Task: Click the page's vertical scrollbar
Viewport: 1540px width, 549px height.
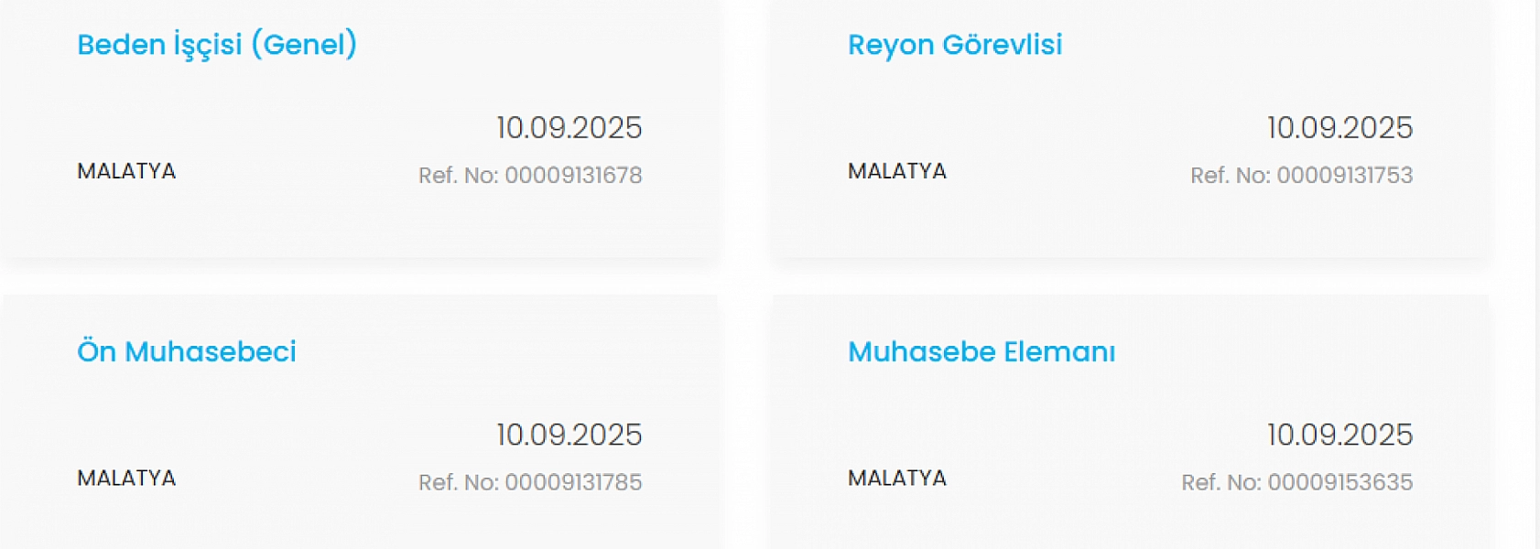Action: click(x=1535, y=274)
